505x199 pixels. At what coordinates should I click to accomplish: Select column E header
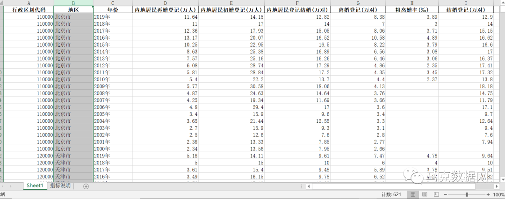click(231, 3)
